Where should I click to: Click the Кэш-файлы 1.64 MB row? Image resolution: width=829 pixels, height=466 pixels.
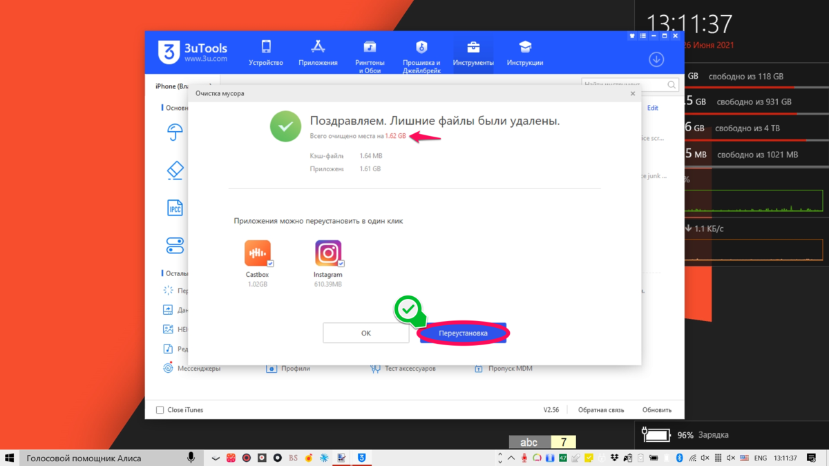346,156
